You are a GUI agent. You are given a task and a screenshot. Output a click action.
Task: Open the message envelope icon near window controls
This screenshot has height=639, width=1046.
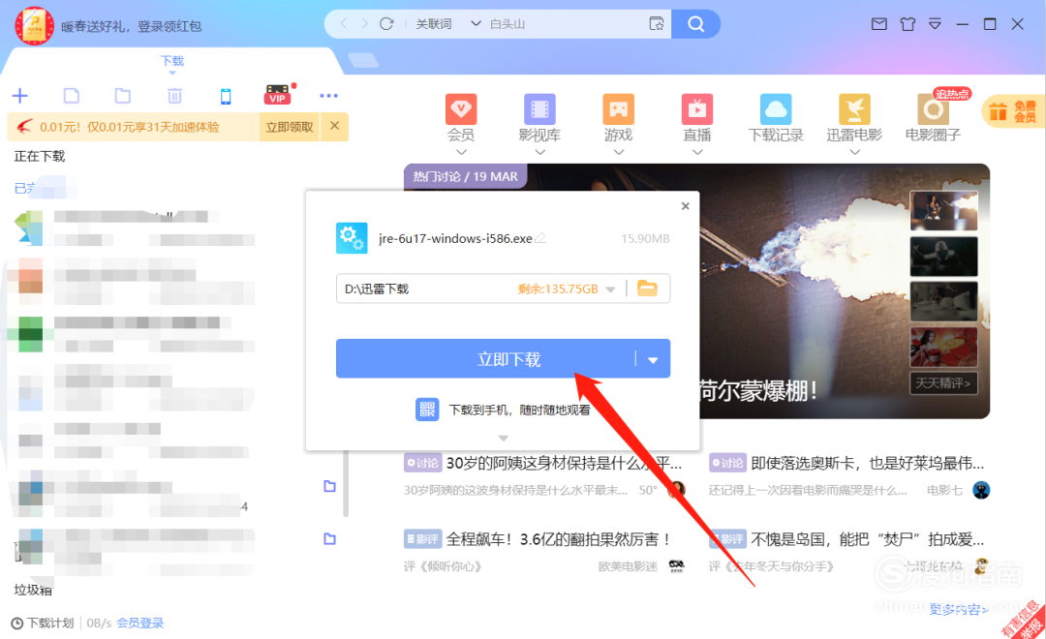(x=879, y=24)
